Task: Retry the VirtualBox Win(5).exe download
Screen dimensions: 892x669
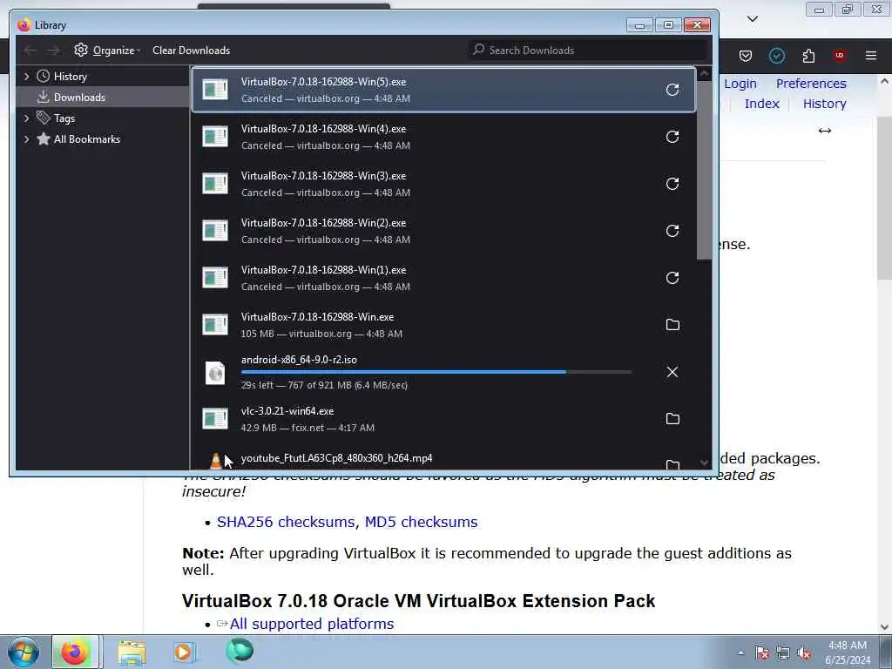Action: [672, 90]
